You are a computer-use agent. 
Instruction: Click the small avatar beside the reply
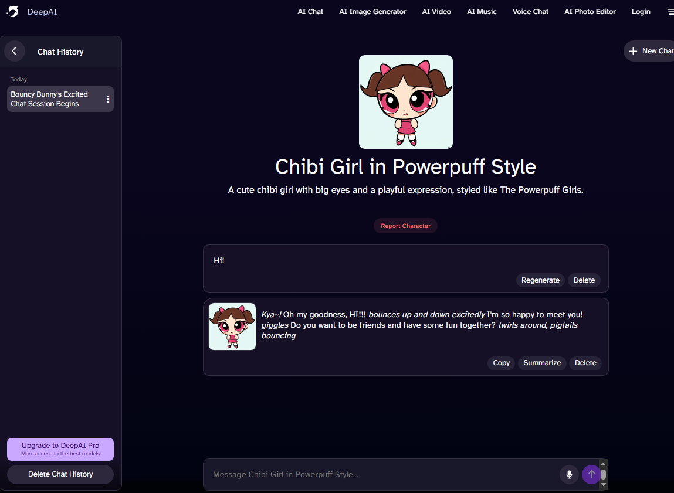(232, 327)
